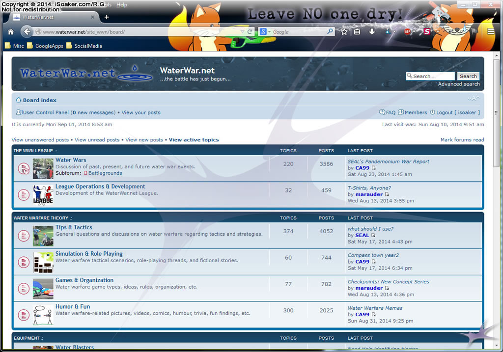Open Checkpoints: New Concept Series post

tap(388, 281)
